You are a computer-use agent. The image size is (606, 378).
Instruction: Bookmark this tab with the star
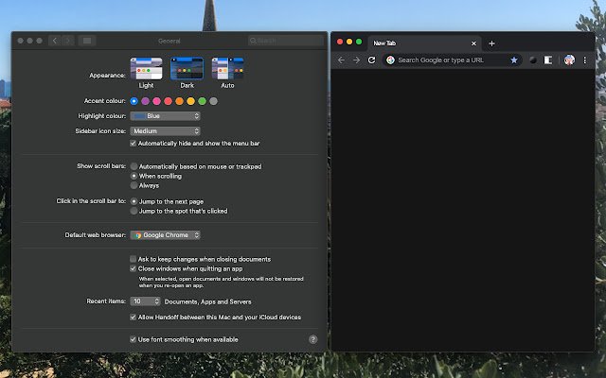point(514,60)
